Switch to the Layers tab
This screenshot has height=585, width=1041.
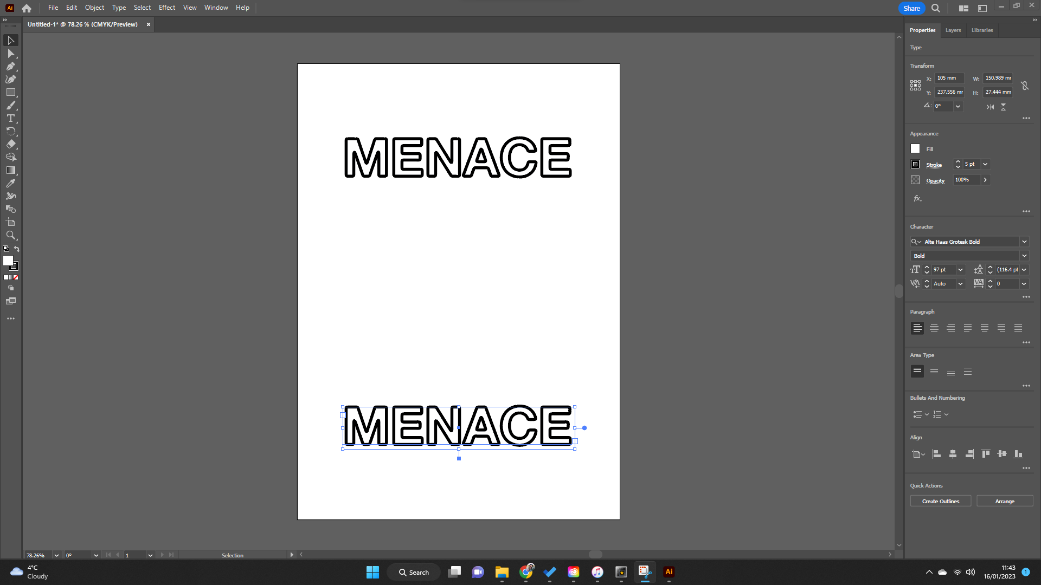coord(953,30)
